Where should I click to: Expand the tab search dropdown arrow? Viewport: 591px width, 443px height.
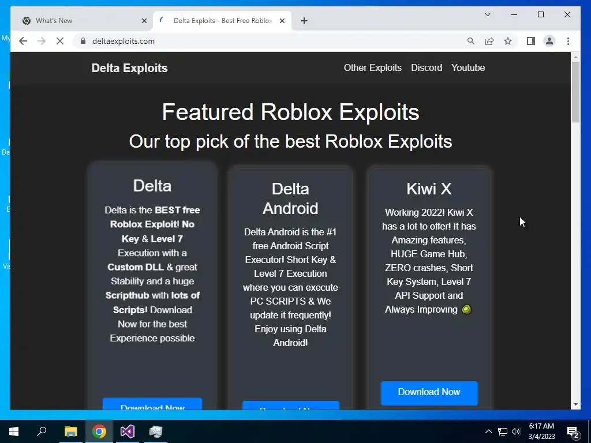(x=487, y=14)
